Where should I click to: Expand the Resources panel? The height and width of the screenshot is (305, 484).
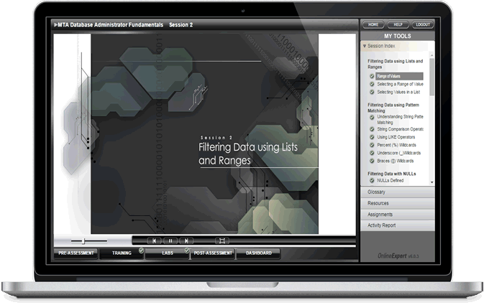click(397, 203)
